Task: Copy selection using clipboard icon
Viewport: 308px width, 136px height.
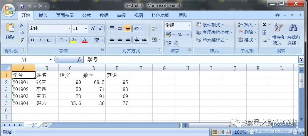Action: 21,32
